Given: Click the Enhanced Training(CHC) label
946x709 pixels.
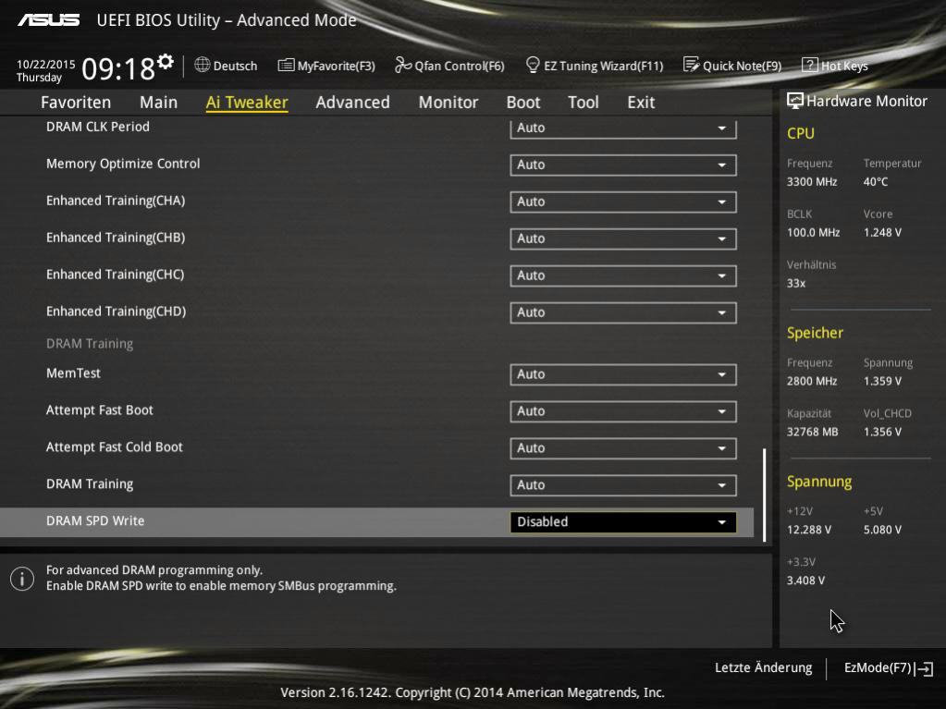Looking at the screenshot, I should [x=116, y=275].
